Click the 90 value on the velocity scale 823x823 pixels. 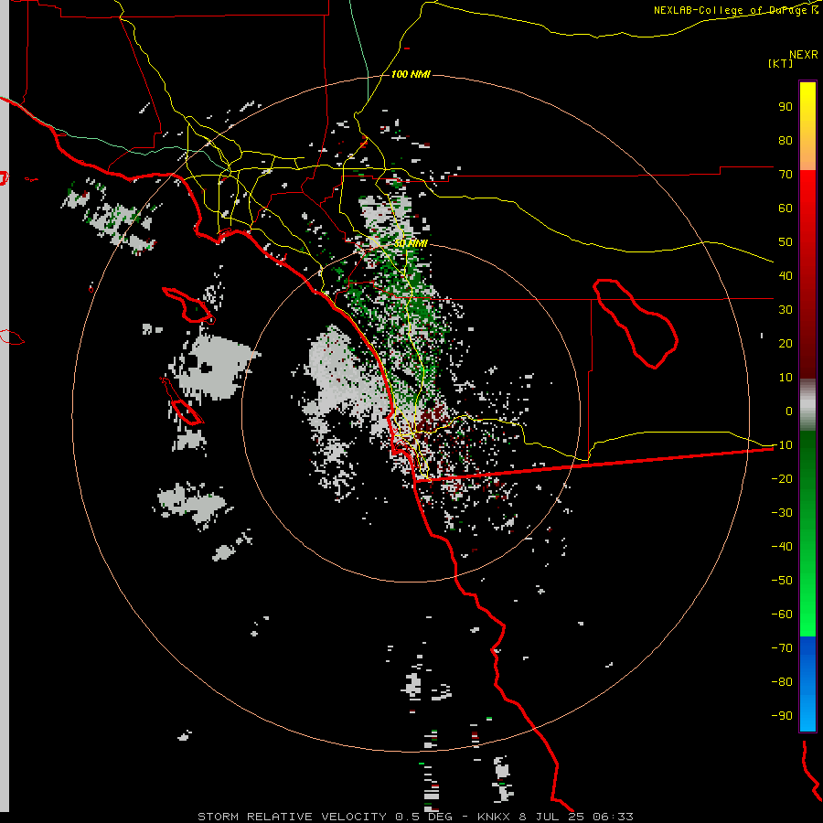786,107
